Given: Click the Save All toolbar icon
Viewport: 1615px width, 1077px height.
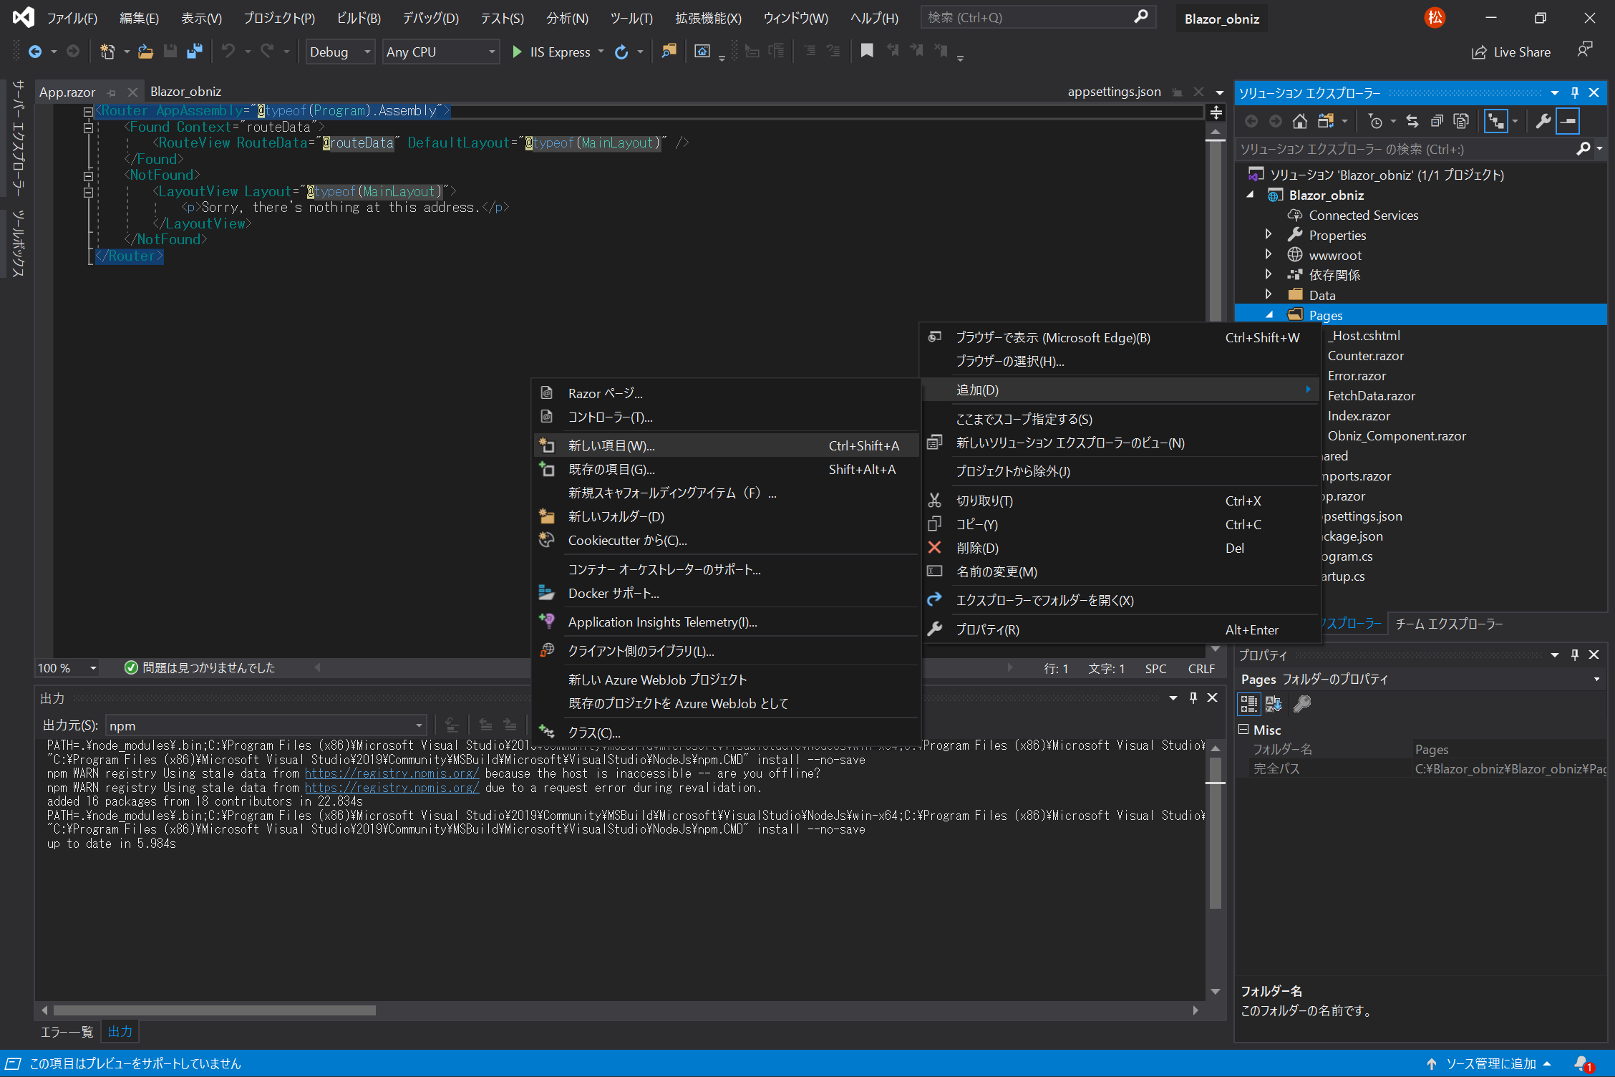Looking at the screenshot, I should (x=194, y=52).
